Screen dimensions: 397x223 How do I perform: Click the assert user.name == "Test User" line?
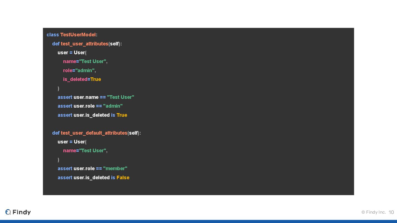pyautogui.click(x=96, y=97)
